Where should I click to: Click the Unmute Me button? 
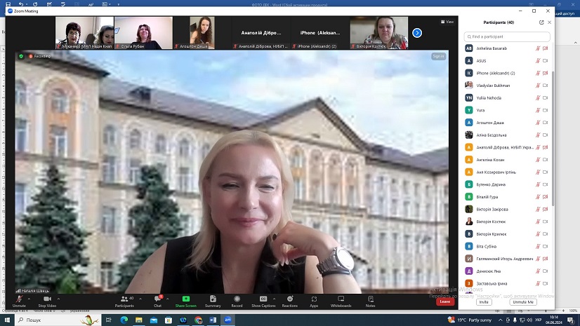[523, 302]
